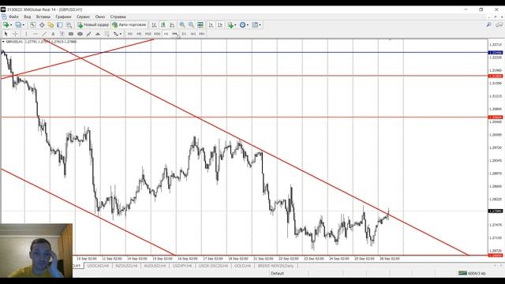
Task: Select the Text (A) tool
Action: click(x=53, y=34)
